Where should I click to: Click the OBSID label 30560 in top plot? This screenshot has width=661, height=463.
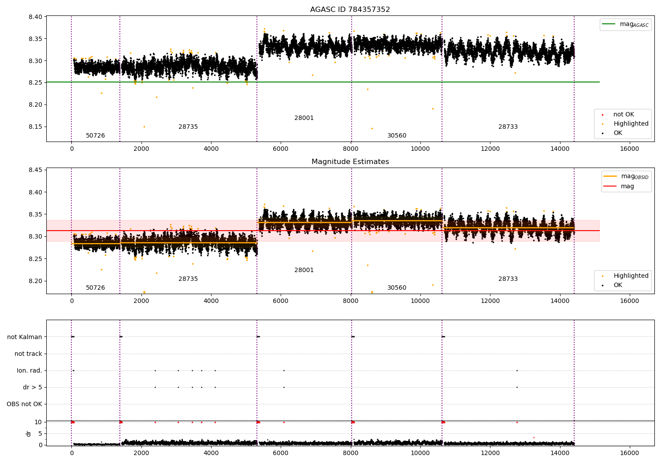pyautogui.click(x=397, y=135)
